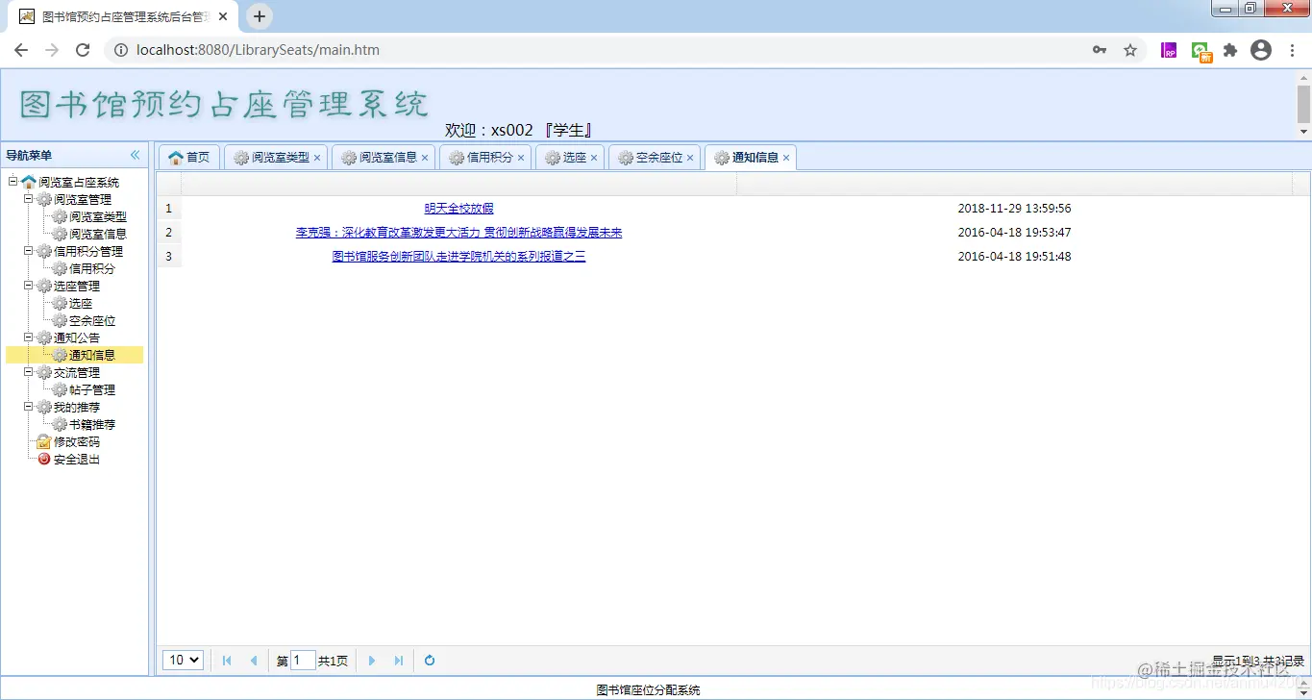Go to the last page of the grid
1312x700 pixels.
click(x=399, y=661)
